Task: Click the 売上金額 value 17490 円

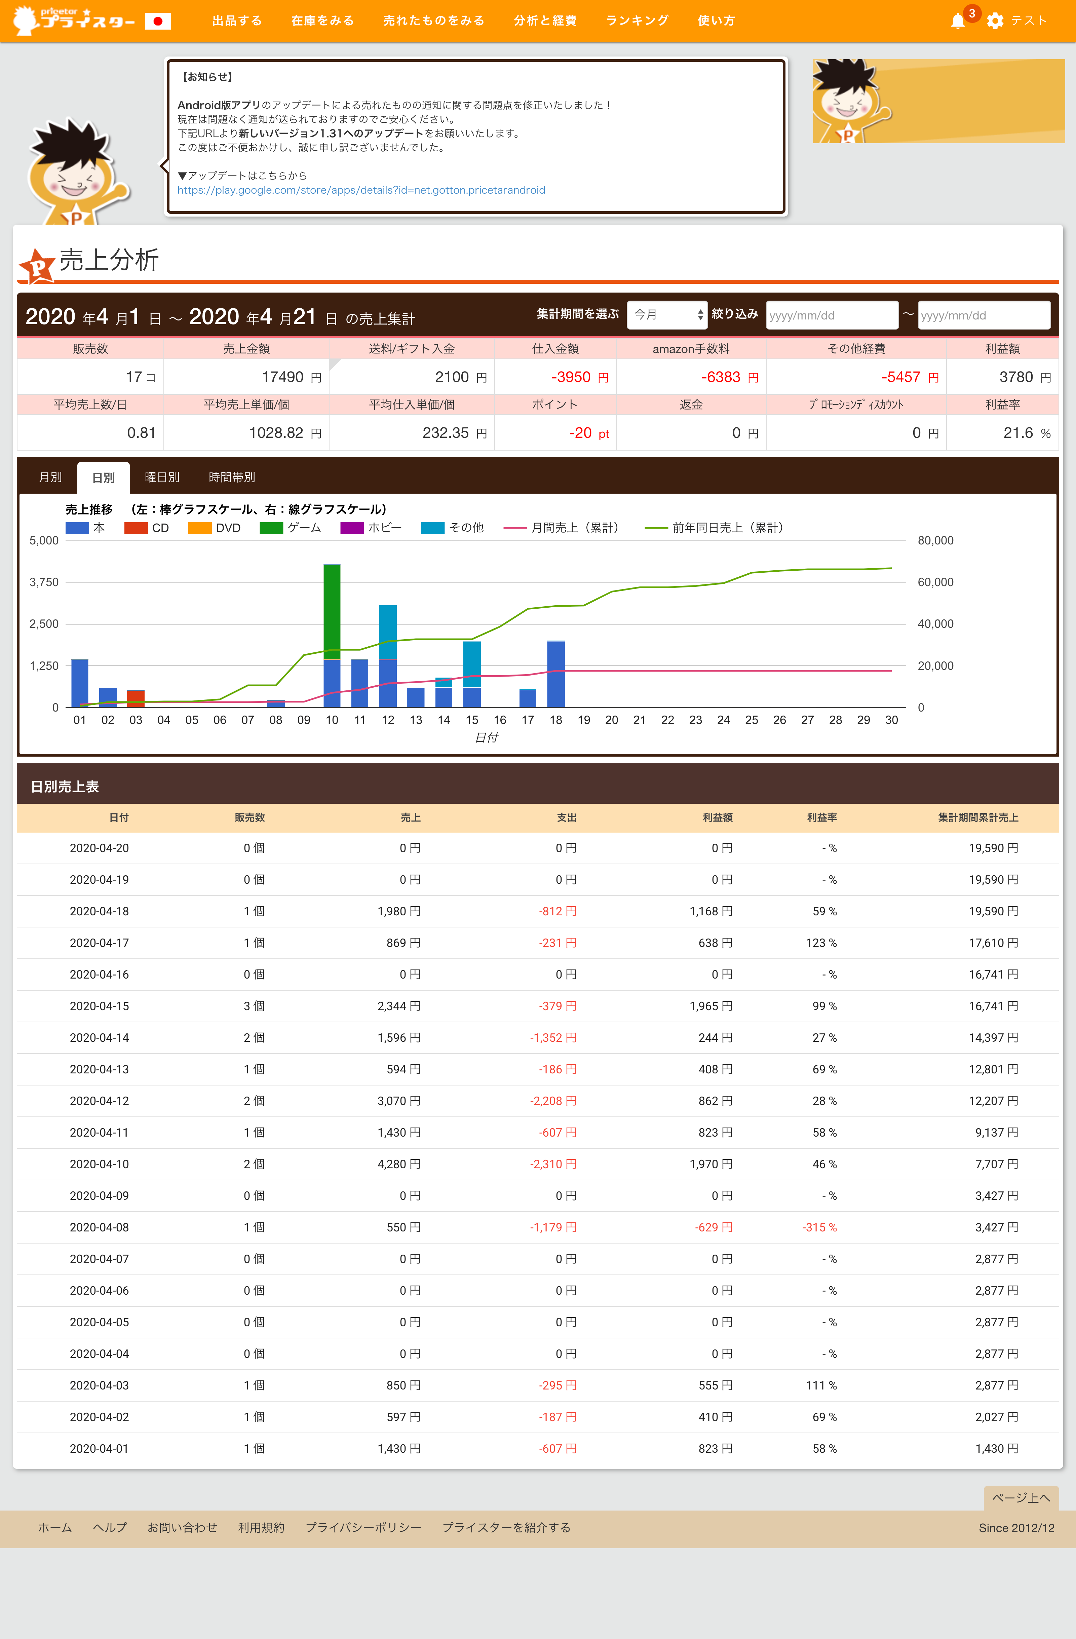Action: pos(291,377)
